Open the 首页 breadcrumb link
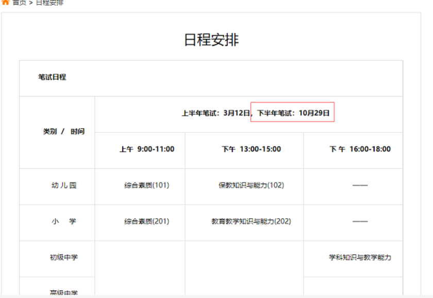Screen dimensions: 433x298 (19, 3)
